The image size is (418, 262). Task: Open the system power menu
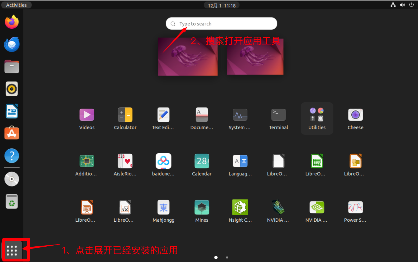411,5
